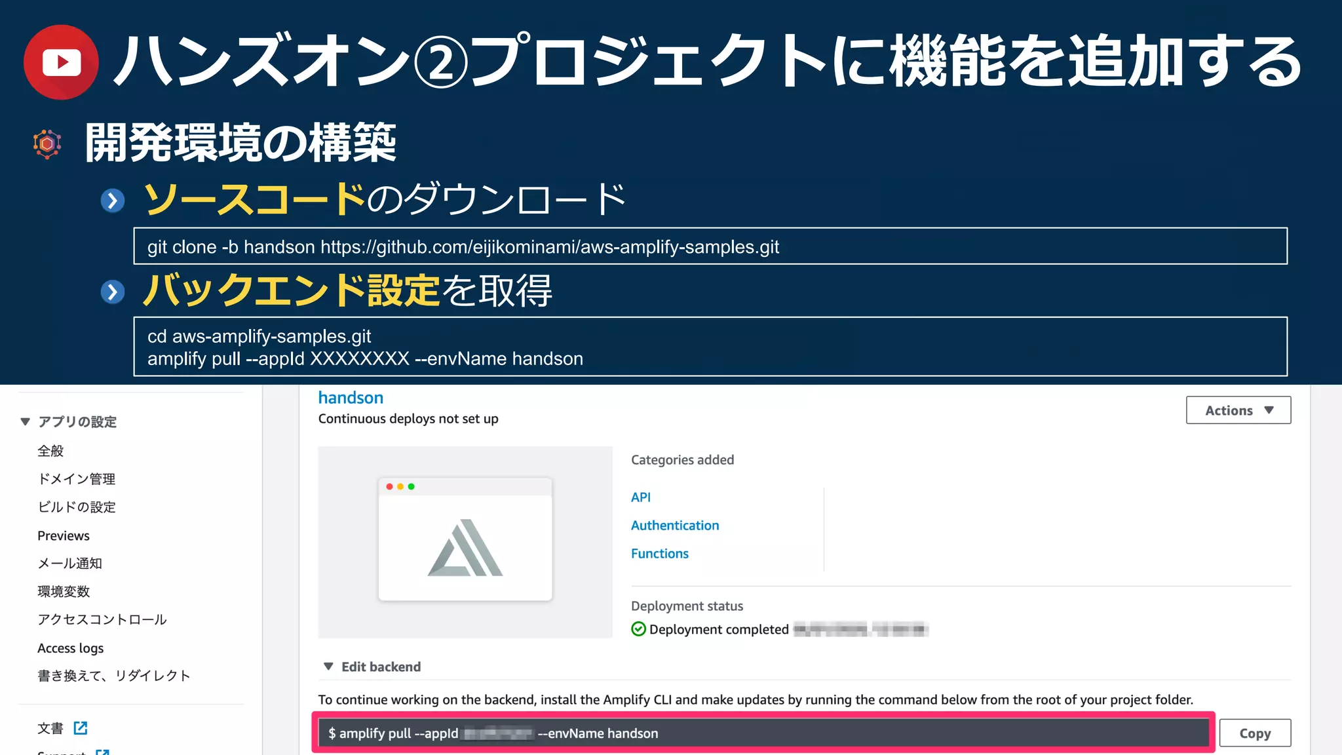Click the amplify pull command field
This screenshot has width=1342, height=755.
coord(763,733)
